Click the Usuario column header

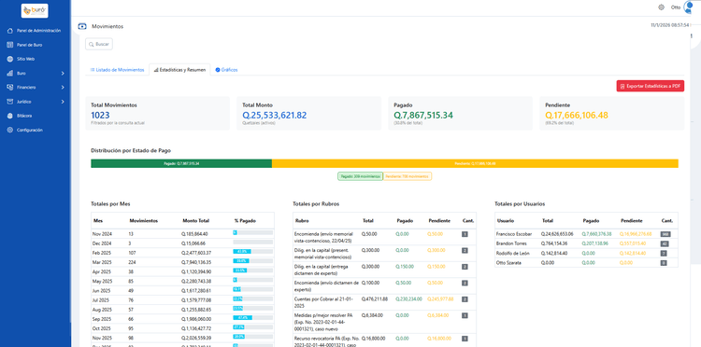pyautogui.click(x=505, y=221)
